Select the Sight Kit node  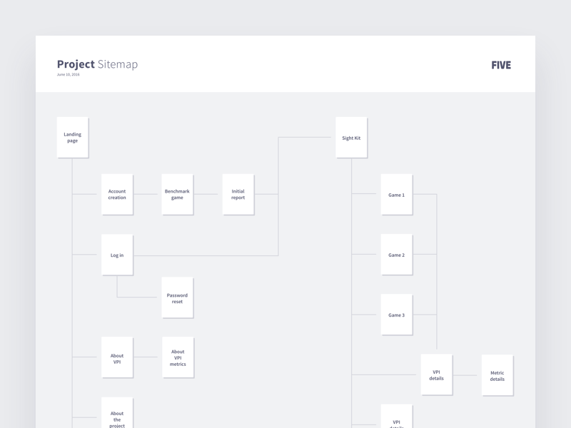351,138
